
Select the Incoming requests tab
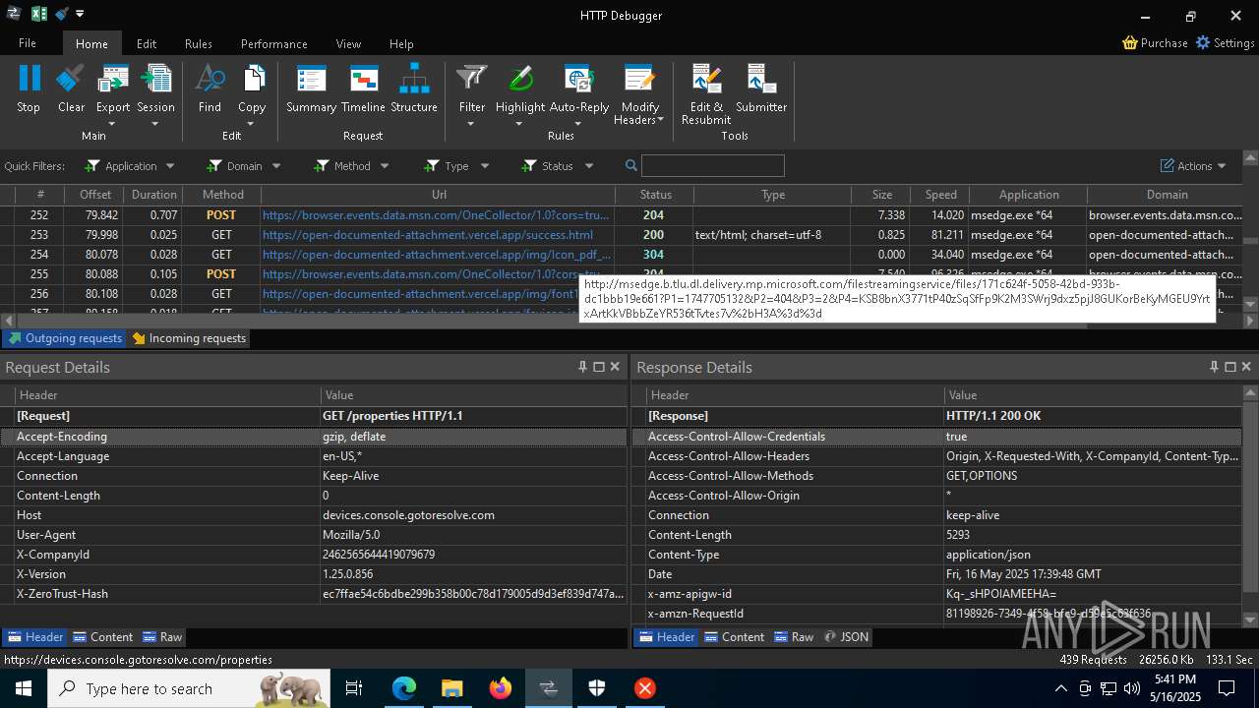(189, 338)
